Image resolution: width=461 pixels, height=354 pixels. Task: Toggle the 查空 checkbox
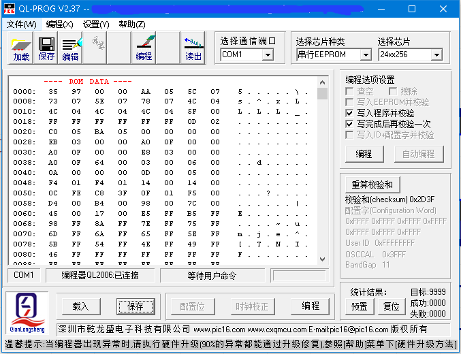click(x=349, y=91)
